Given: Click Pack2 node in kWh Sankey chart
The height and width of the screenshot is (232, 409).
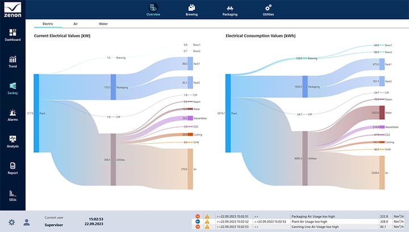Looking at the screenshot, I should (382, 81).
